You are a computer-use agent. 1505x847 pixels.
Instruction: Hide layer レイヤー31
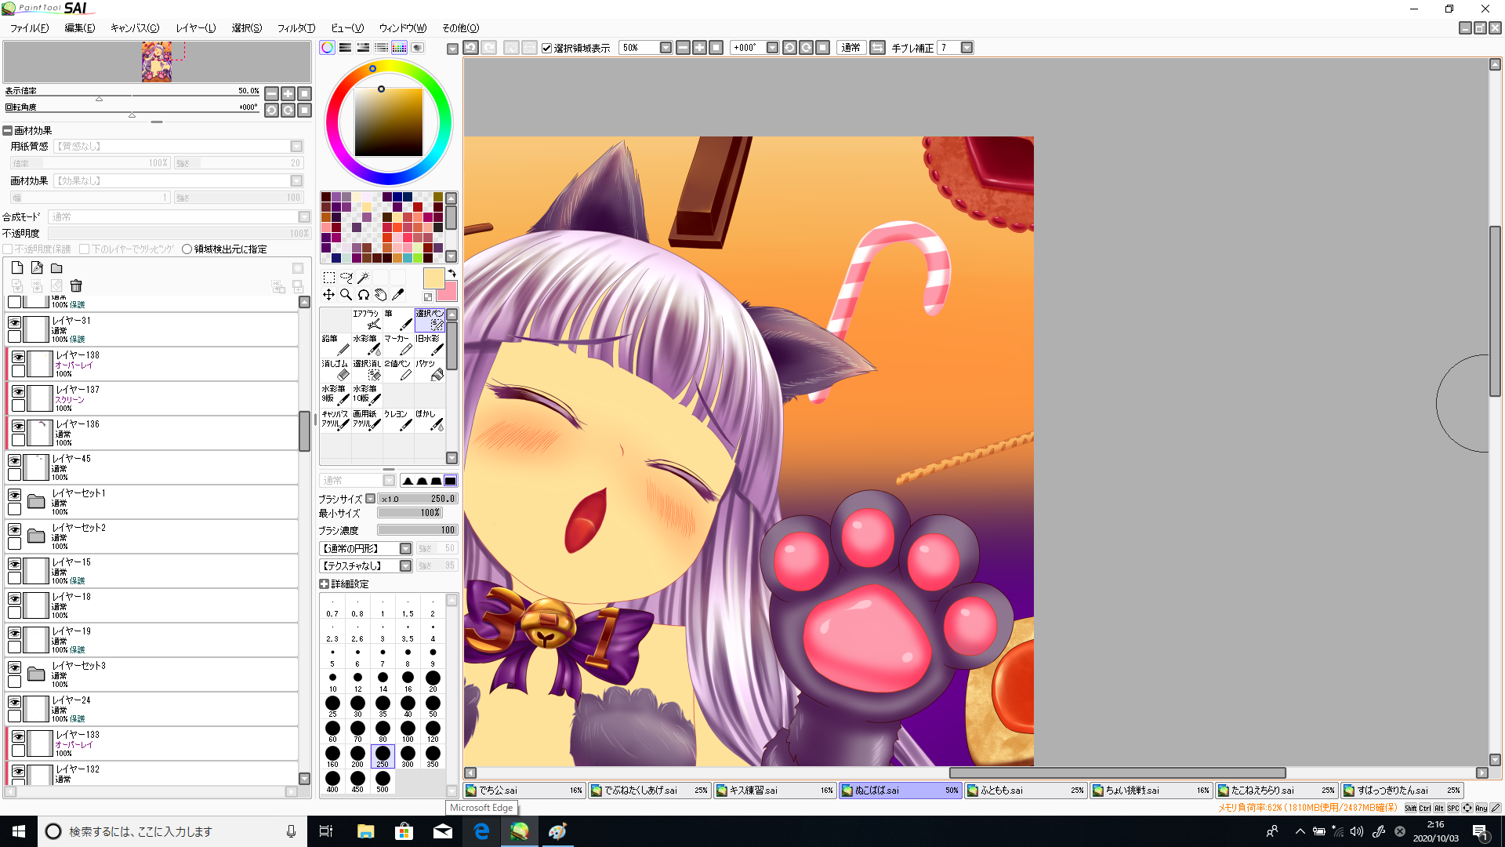click(x=15, y=322)
